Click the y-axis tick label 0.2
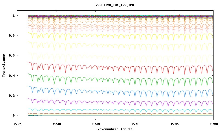219x131 pixels. [12, 96]
